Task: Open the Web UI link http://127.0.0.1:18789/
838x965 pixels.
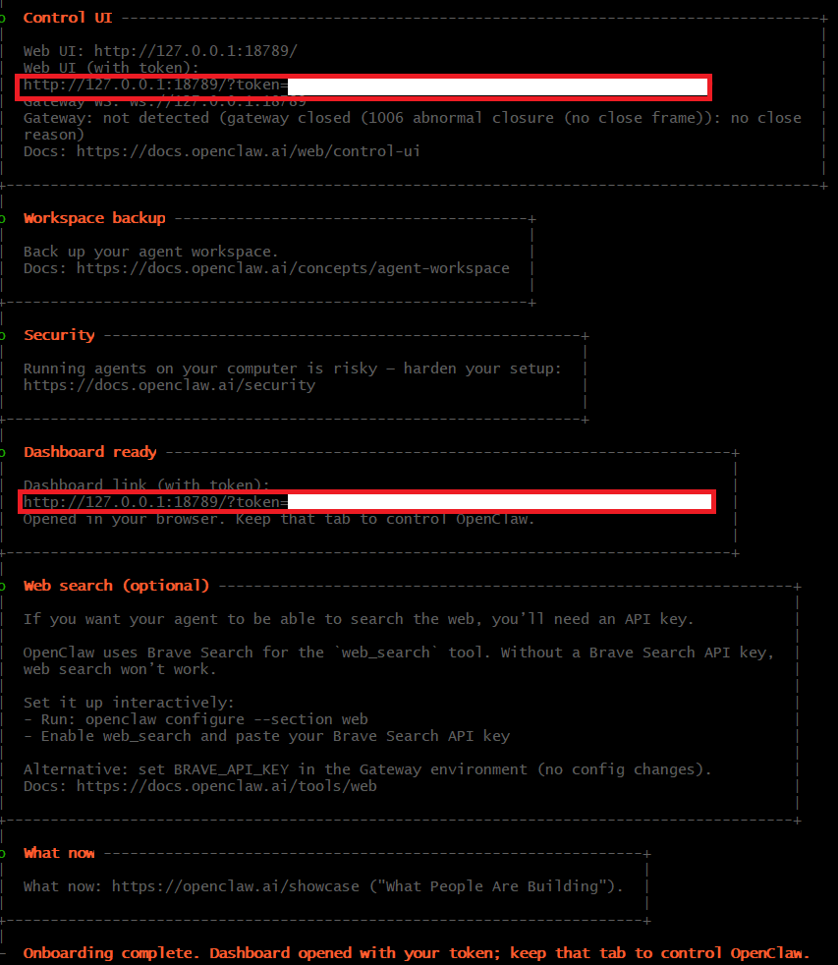Action: pyautogui.click(x=196, y=51)
